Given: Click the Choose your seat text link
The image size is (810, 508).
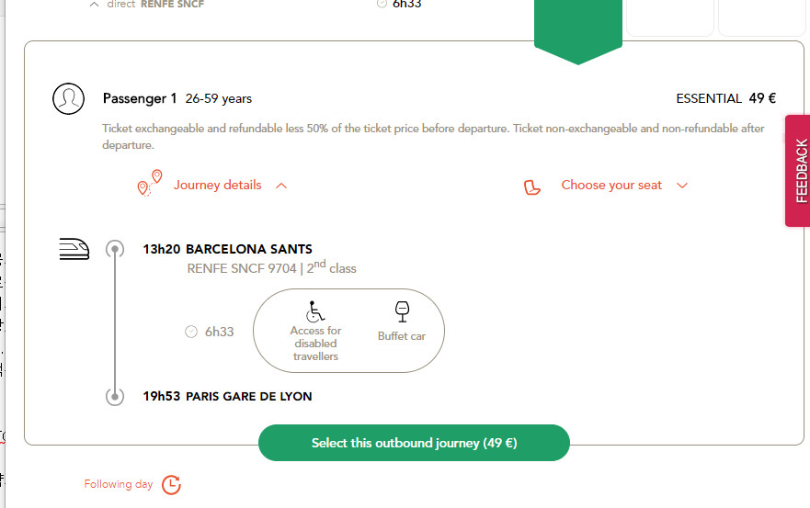Looking at the screenshot, I should coord(611,185).
